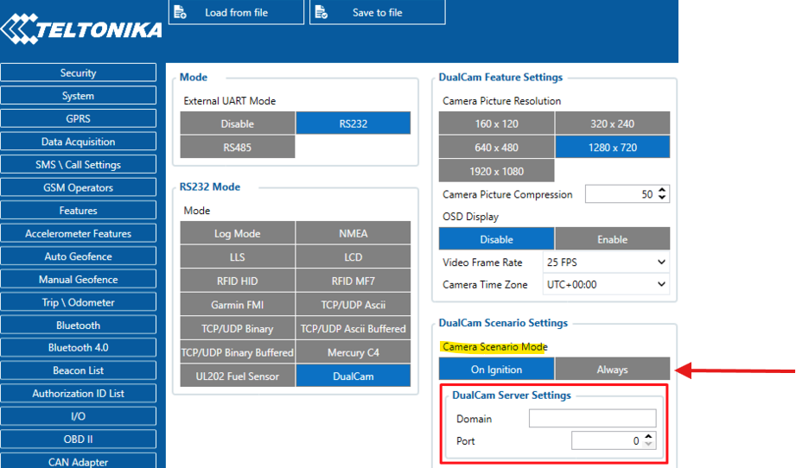
Task: Select NMEA RS232 mode
Action: point(353,233)
